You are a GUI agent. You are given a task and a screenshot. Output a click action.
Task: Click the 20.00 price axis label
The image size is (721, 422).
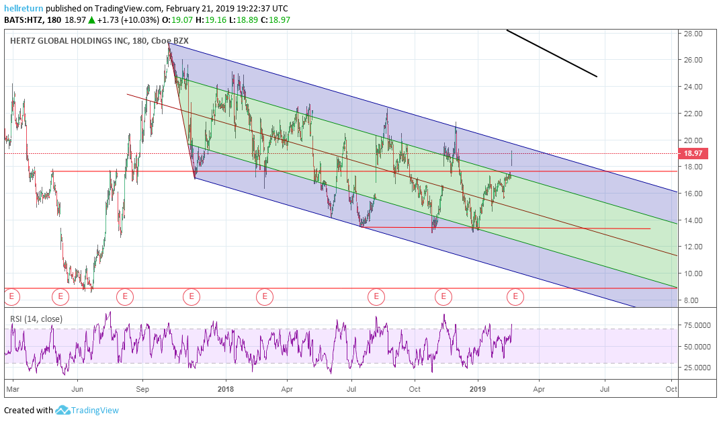[x=693, y=140]
